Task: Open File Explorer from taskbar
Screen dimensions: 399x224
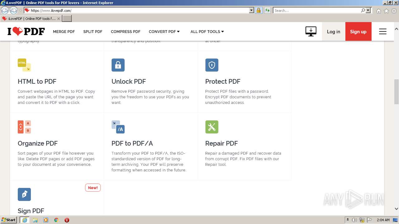Action: point(35,220)
